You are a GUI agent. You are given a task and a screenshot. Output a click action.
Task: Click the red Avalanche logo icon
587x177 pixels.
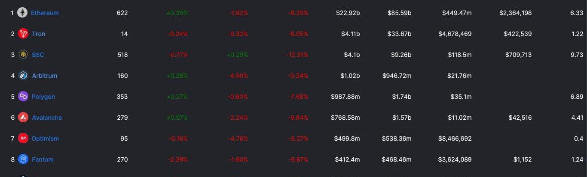[23, 118]
